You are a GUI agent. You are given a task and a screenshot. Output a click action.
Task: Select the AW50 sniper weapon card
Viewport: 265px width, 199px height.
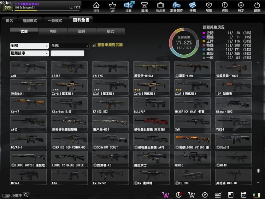[28, 123]
